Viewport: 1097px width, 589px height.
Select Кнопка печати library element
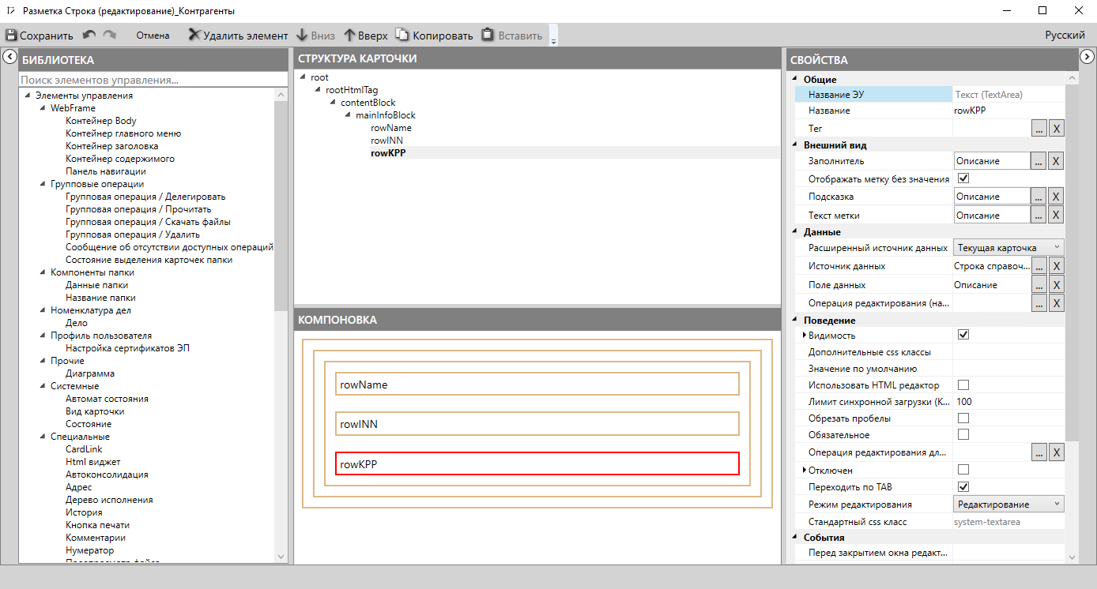click(x=98, y=525)
